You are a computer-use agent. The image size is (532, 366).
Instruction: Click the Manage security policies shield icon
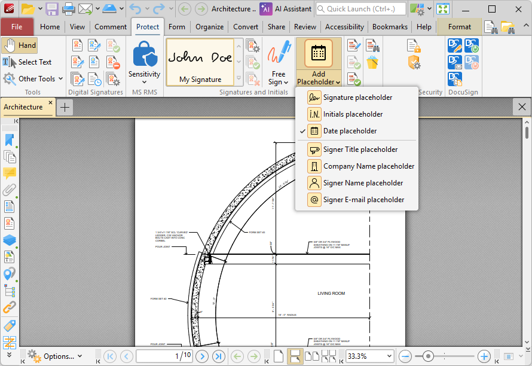tap(414, 62)
